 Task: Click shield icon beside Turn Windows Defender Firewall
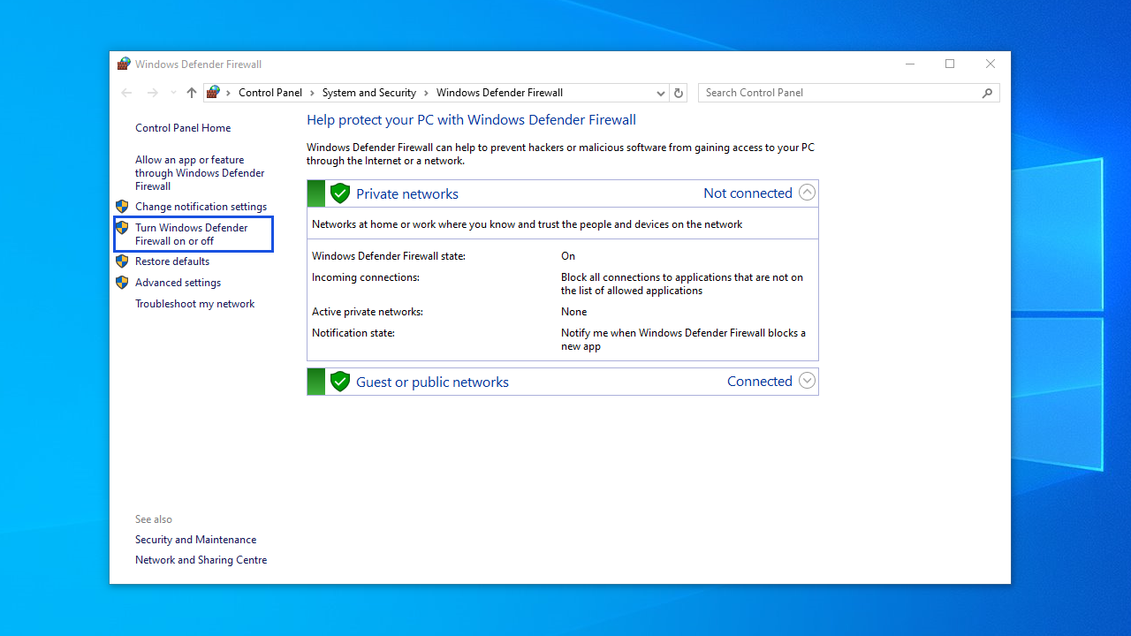pyautogui.click(x=122, y=228)
